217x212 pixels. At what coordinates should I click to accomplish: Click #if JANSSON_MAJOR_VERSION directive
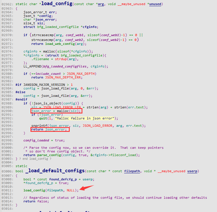click(44, 85)
